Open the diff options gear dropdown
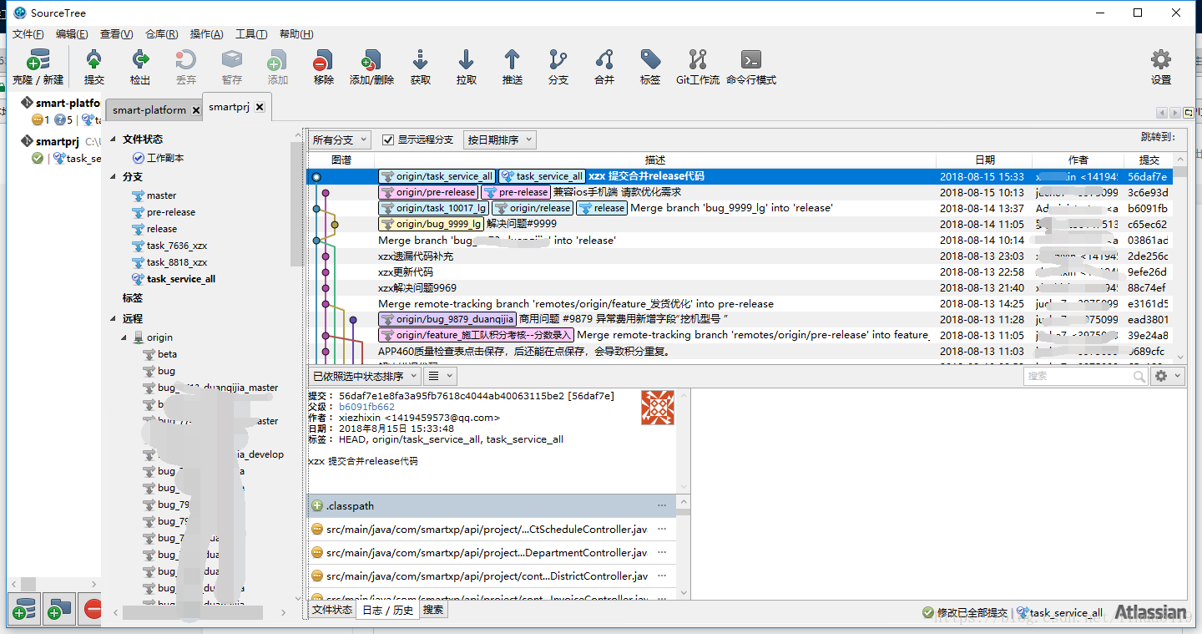1202x634 pixels. click(1167, 377)
